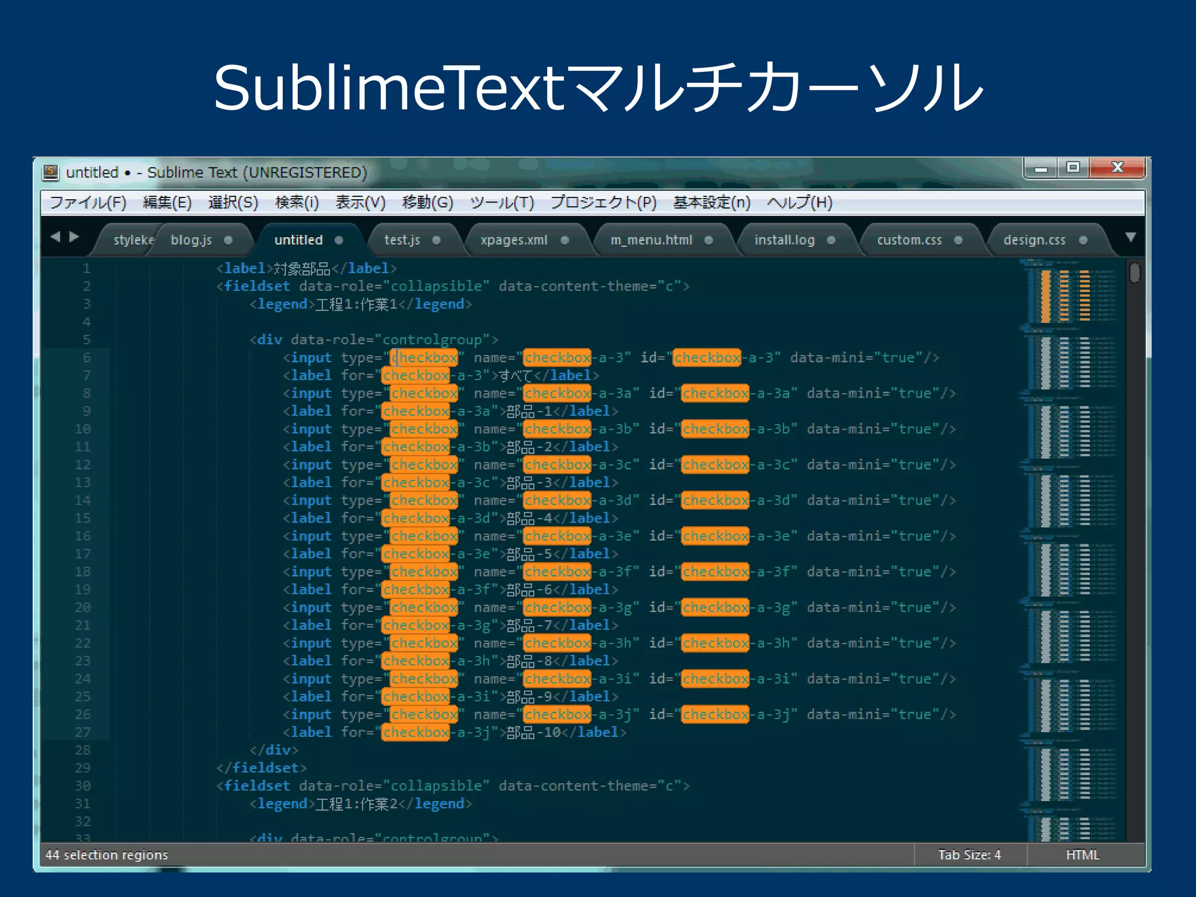Click the closing </div> tag on line 28
1196x897 pixels.
274,750
